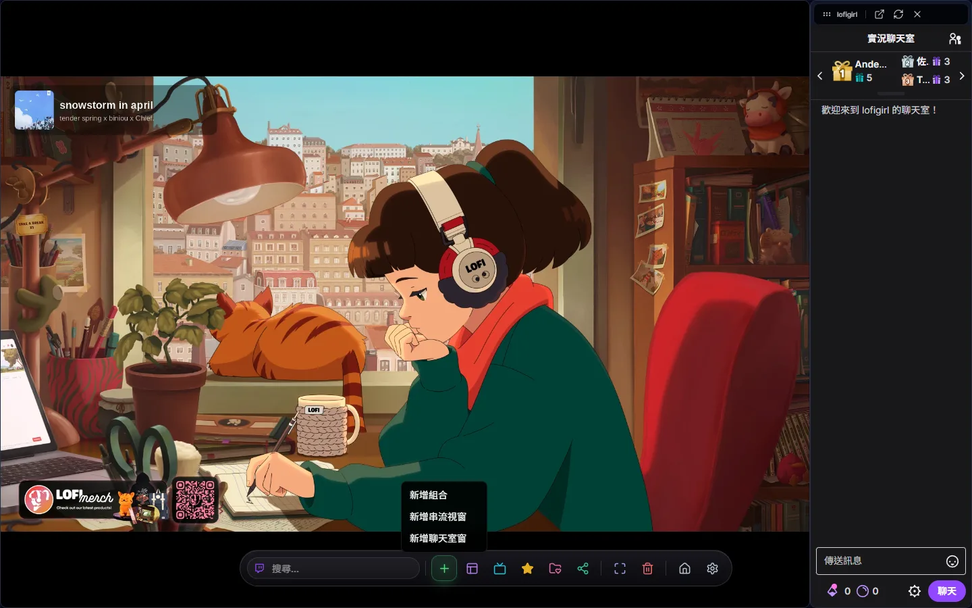Click the silver number two gift badge
Screen dimensions: 972x608
908,61
